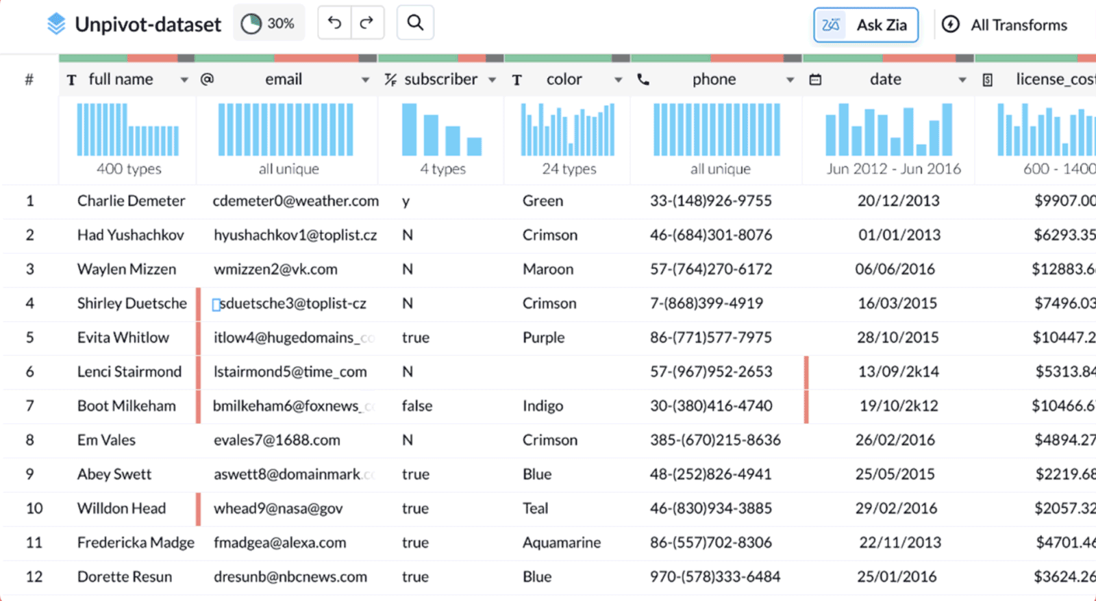1096x601 pixels.
Task: Click the quality bar above full name column
Action: [127, 58]
